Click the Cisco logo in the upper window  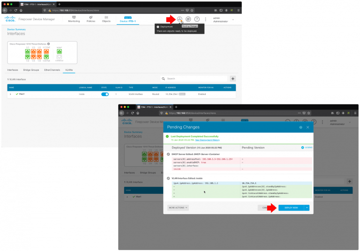click(10, 19)
